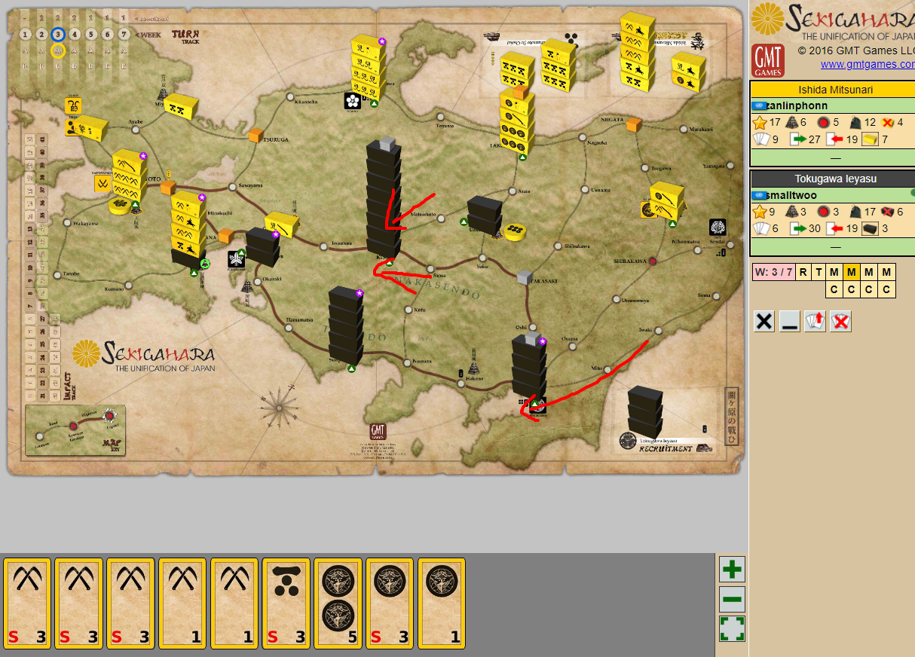Image resolution: width=915 pixels, height=657 pixels.
Task: Click Ishida's gold star showing 17
Action: pos(760,122)
